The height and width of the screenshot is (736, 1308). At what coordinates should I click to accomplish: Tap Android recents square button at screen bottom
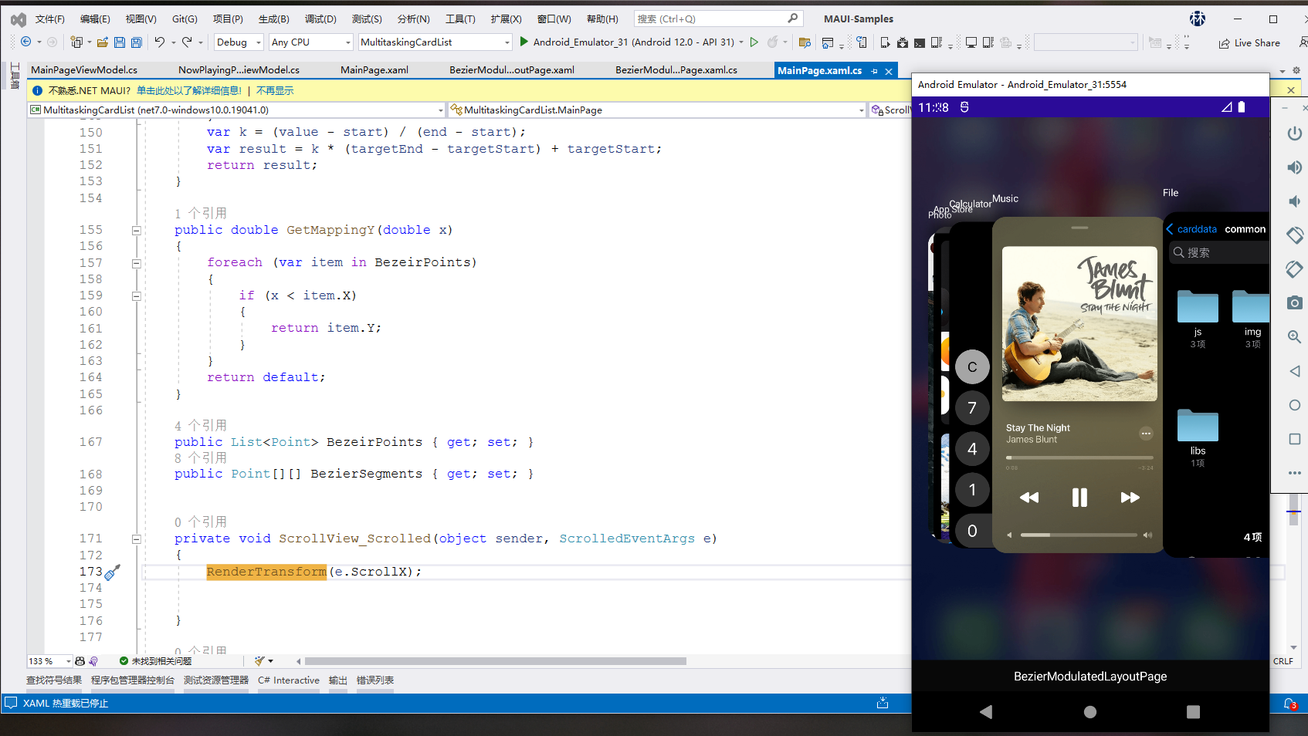pyautogui.click(x=1193, y=711)
